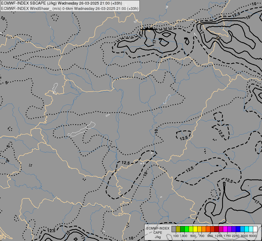
Task: Click the SBCAPE title line in the header
Action: (x=62, y=3)
